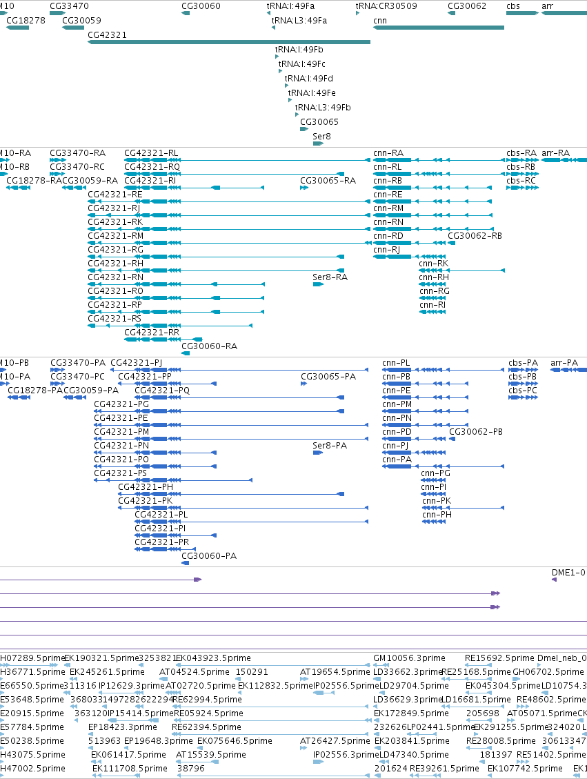Select the EK075646.5prime EST label

click(x=235, y=741)
